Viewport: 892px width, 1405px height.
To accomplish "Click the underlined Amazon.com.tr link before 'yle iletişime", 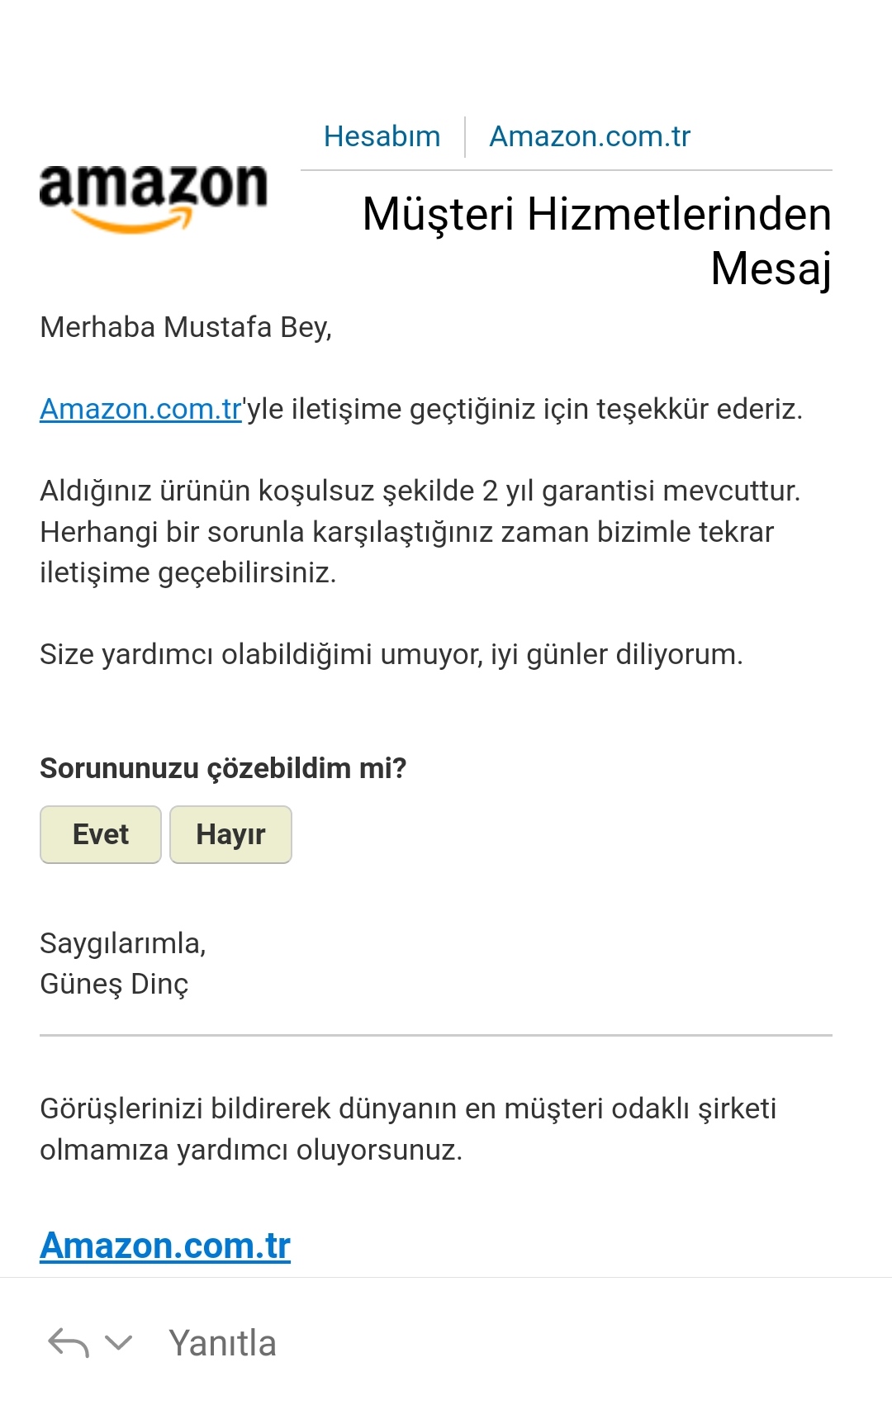I will point(140,409).
